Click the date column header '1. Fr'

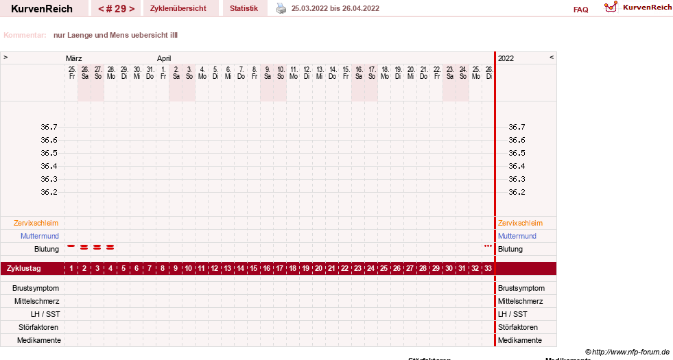click(x=163, y=73)
